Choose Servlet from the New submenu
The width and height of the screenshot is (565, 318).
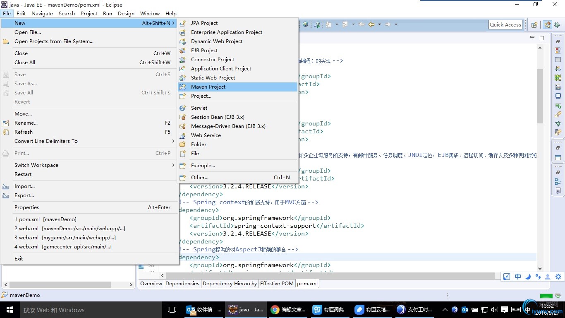tap(237, 108)
